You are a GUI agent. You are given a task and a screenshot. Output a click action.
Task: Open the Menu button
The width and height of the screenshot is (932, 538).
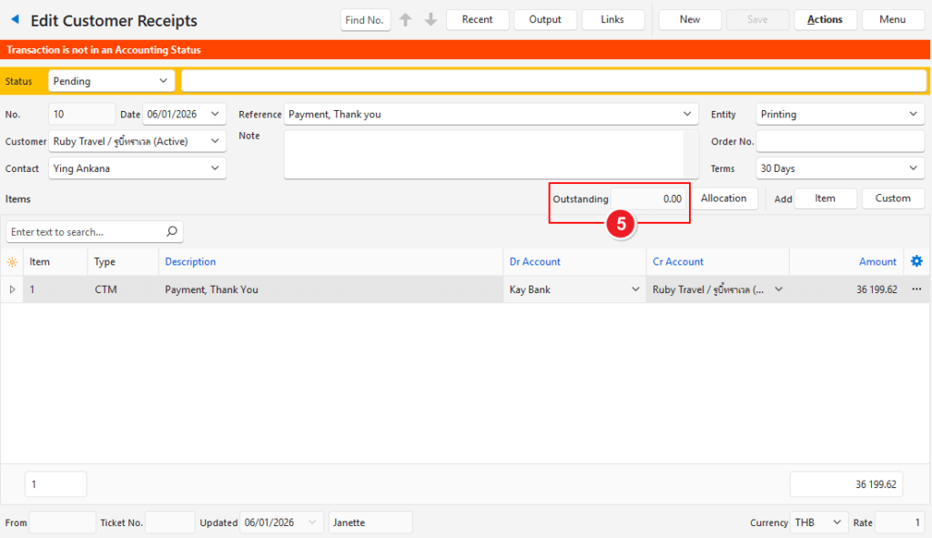(892, 20)
